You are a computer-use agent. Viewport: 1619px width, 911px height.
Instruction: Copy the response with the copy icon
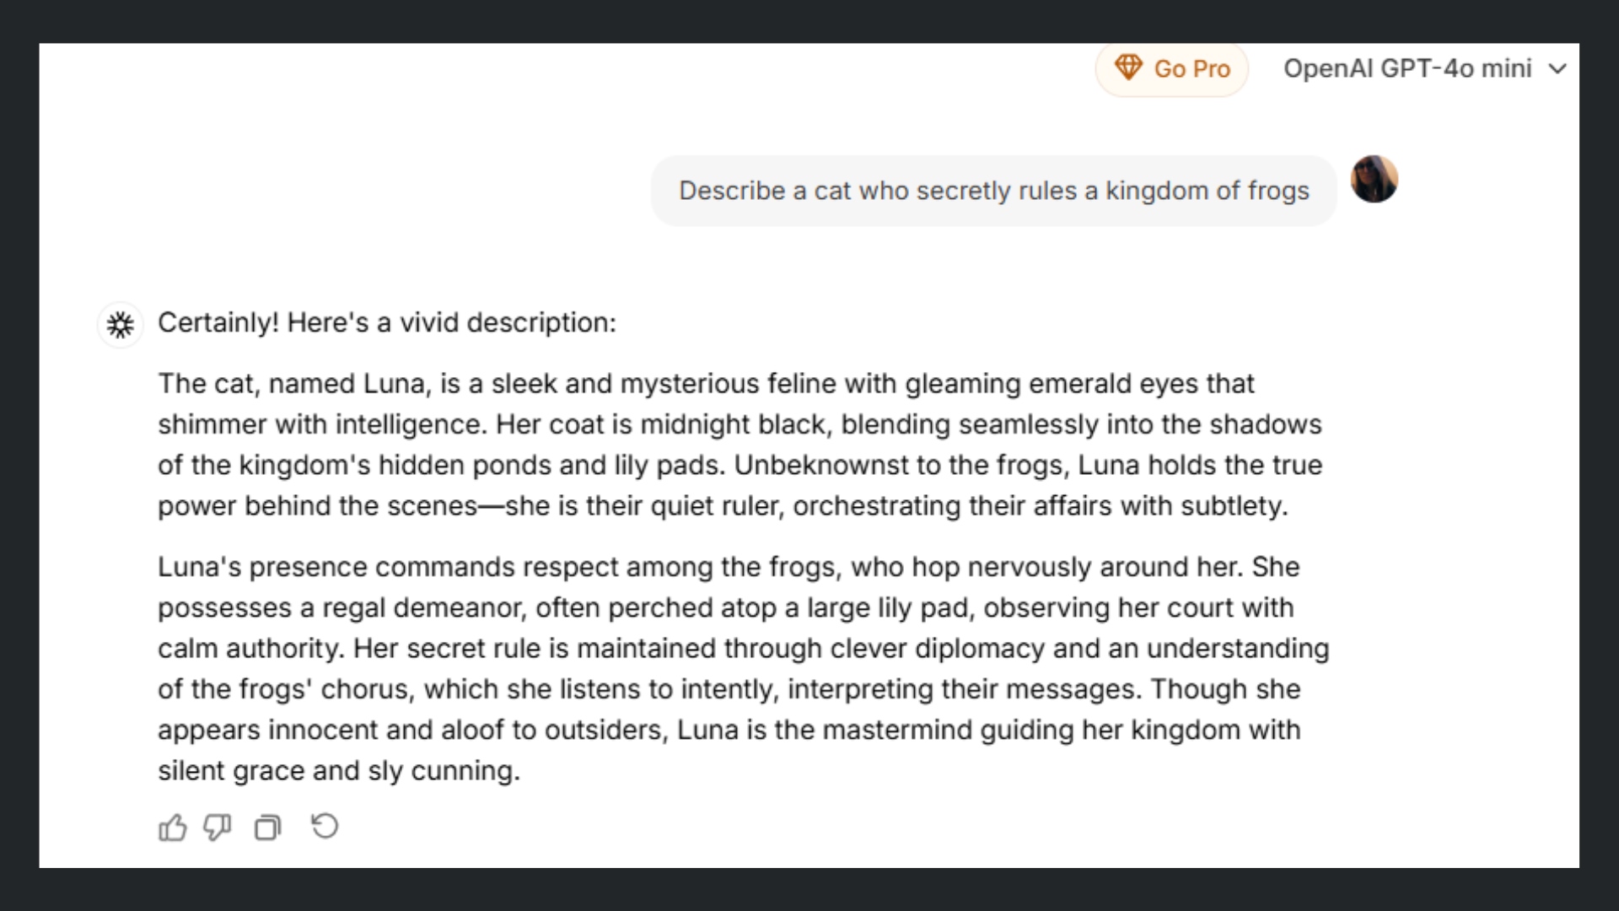tap(268, 827)
